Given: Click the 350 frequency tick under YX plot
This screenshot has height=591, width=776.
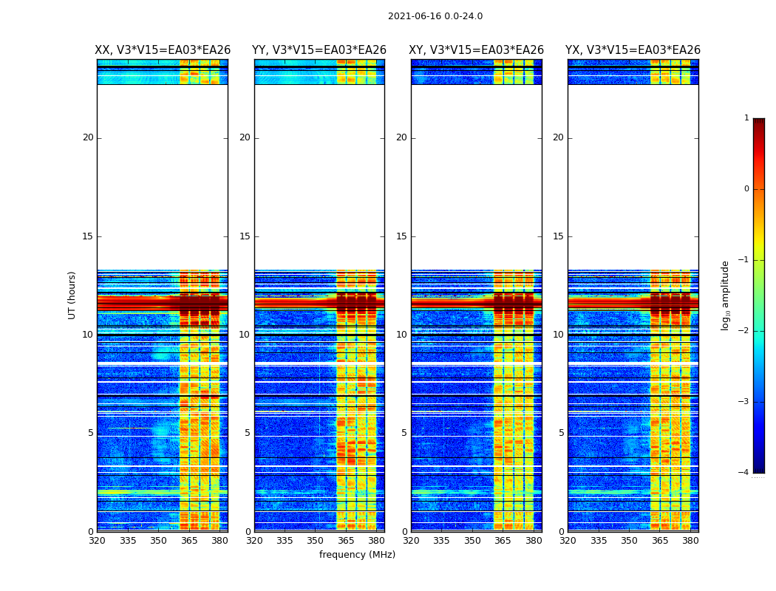Looking at the screenshot, I should (629, 541).
